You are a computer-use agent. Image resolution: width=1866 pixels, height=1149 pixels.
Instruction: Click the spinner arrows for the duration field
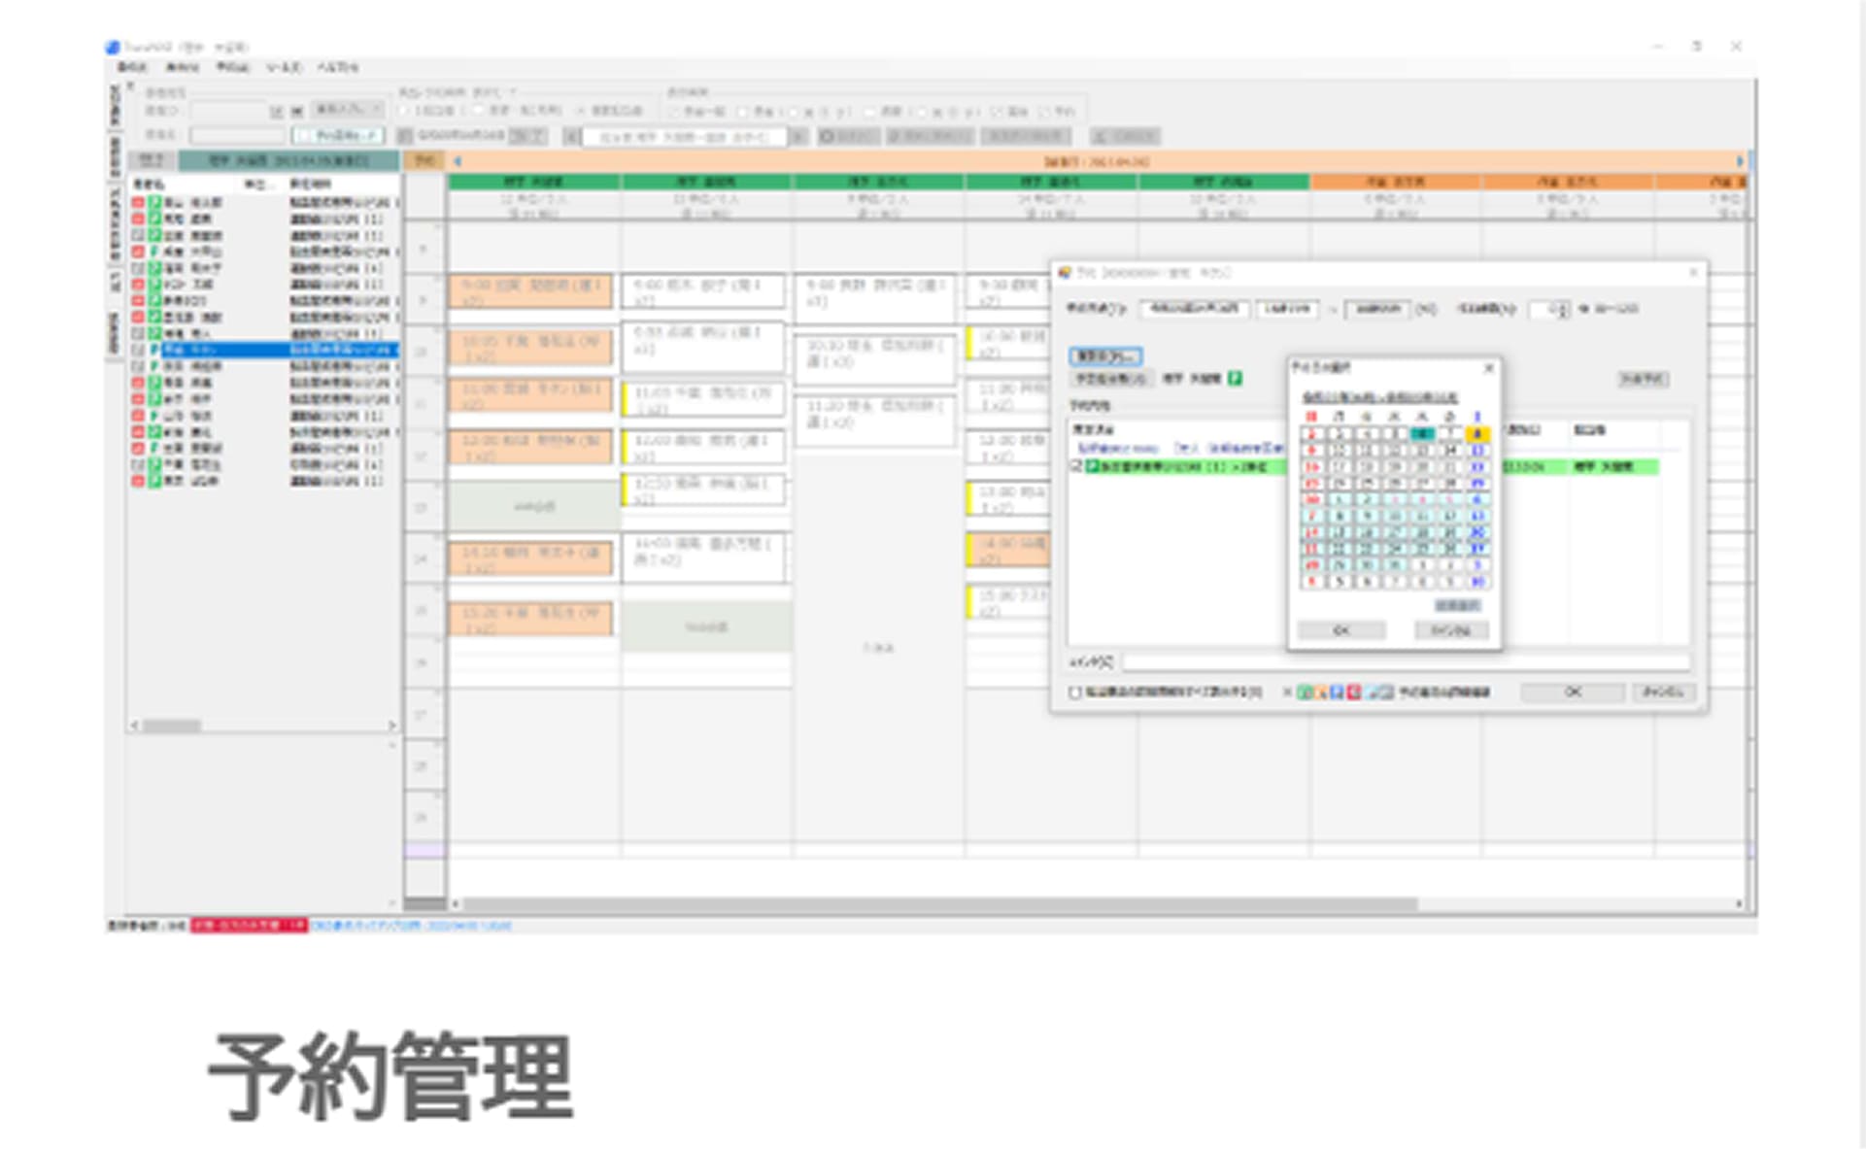tap(1563, 309)
